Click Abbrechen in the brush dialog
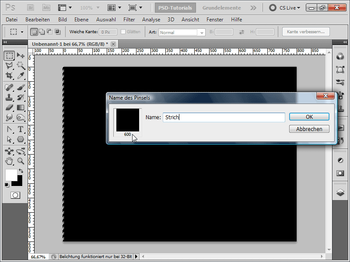 (309, 129)
